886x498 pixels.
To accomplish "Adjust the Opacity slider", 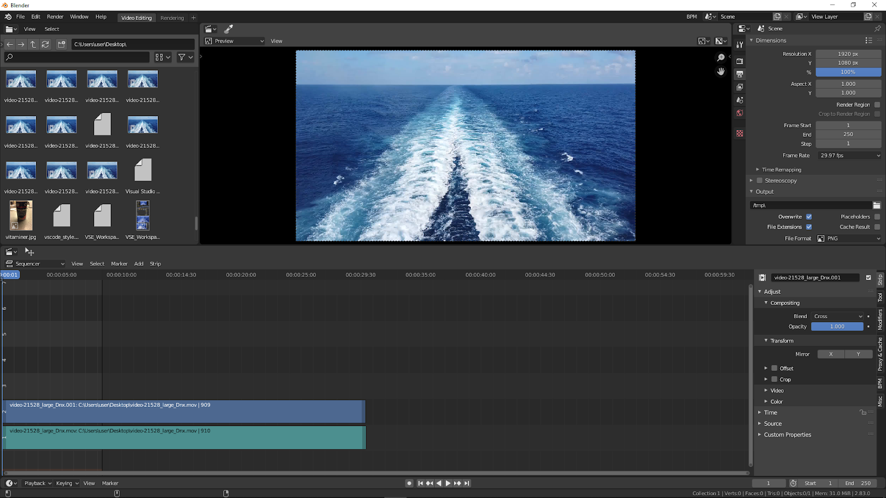I will [x=837, y=326].
